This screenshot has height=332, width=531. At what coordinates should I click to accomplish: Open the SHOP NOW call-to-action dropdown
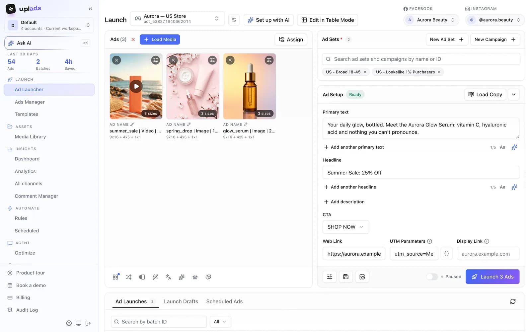(x=345, y=227)
